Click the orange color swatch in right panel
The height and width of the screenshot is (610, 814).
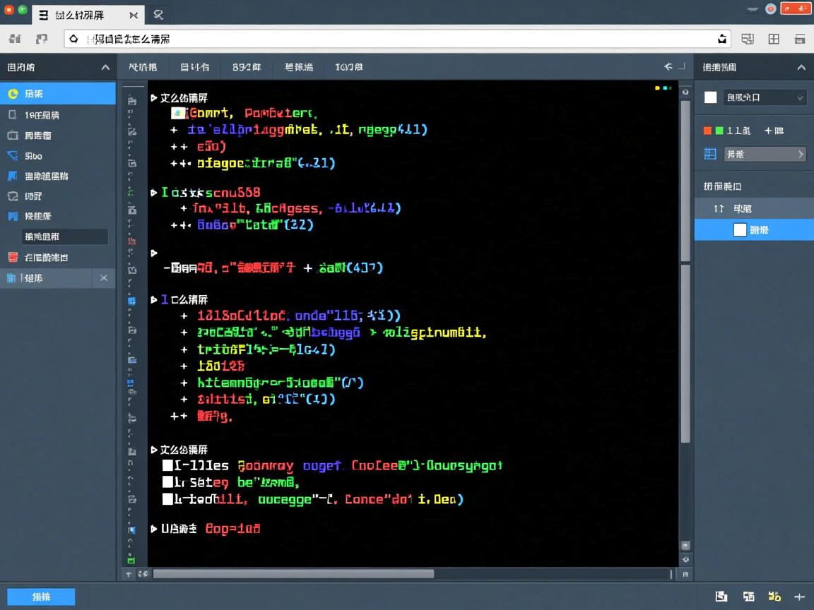tap(707, 131)
